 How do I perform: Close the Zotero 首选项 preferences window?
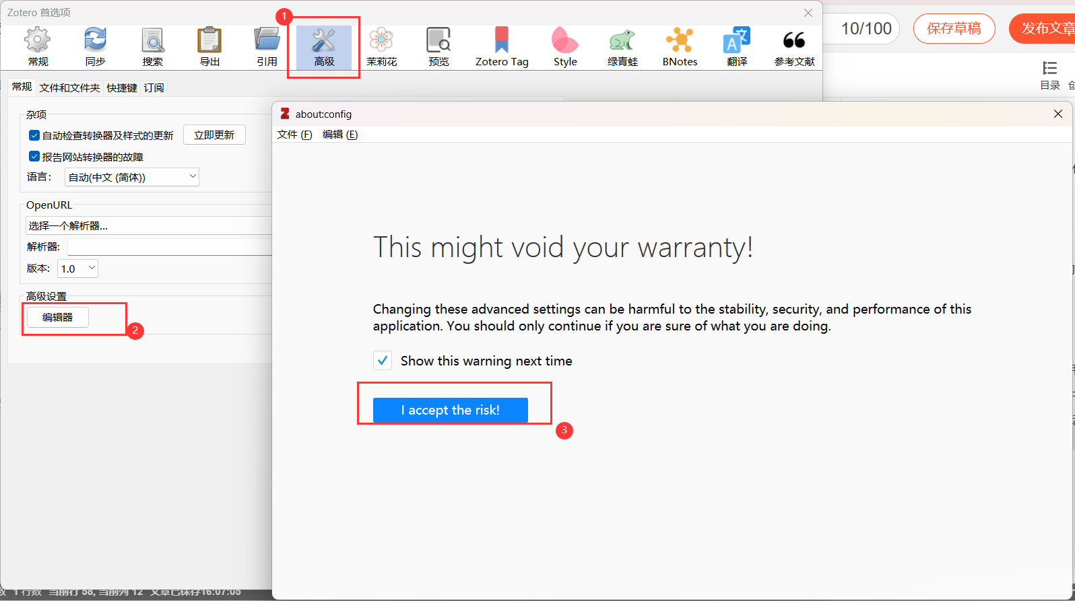point(808,13)
